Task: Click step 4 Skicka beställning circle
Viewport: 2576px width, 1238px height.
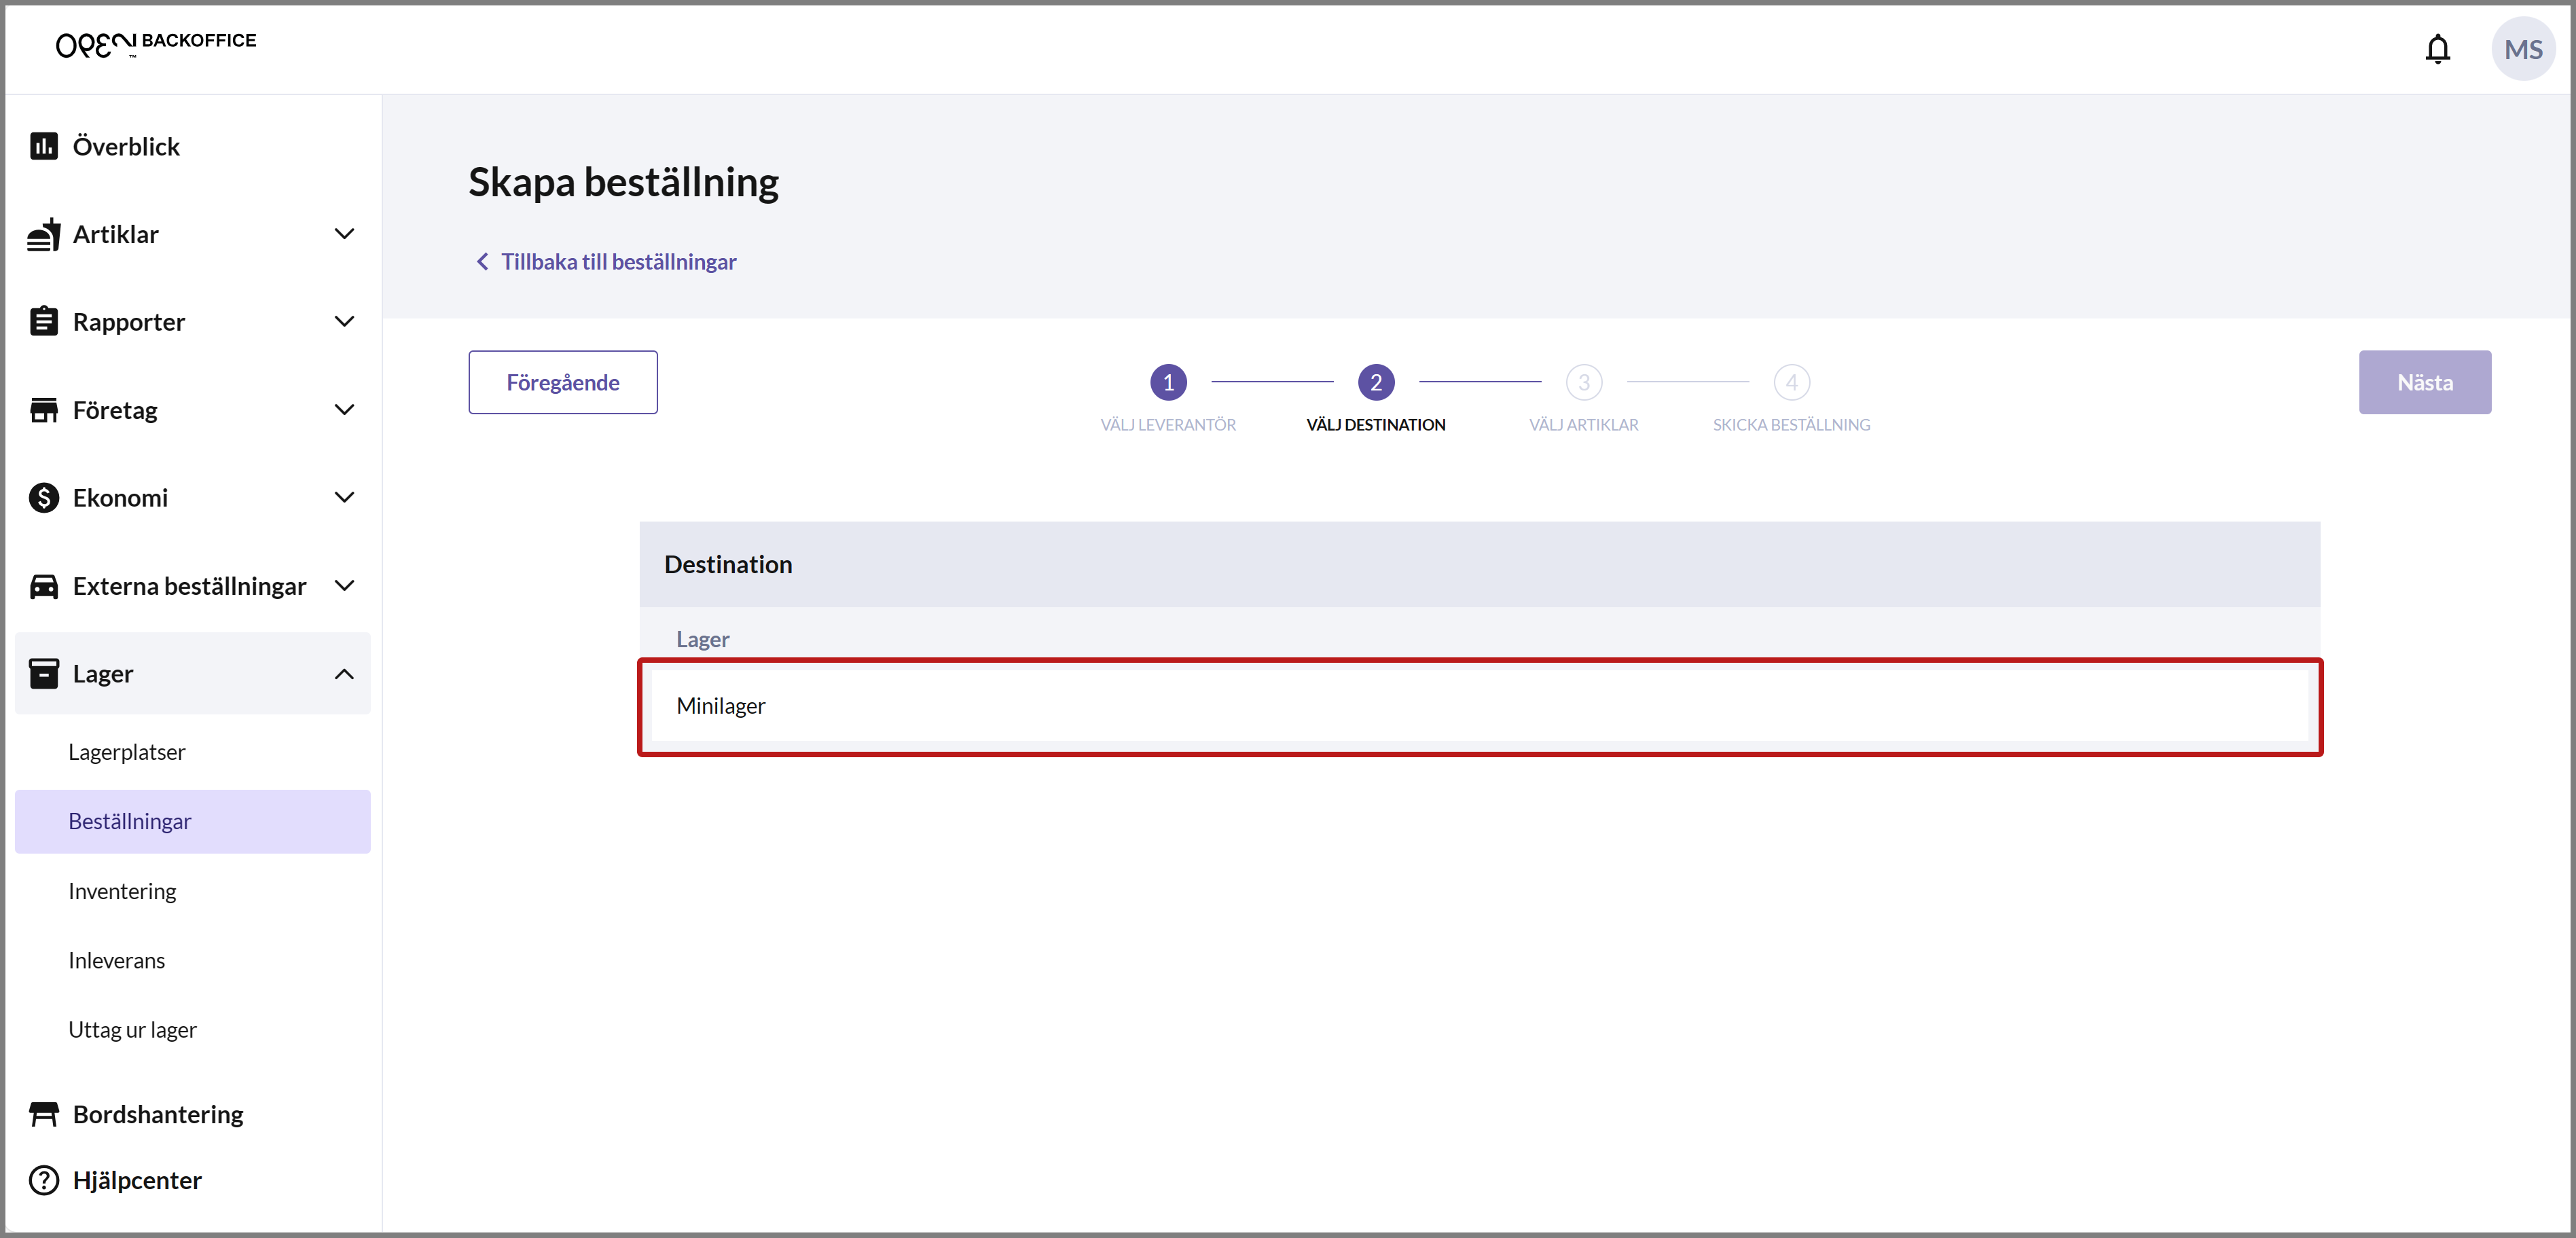Action: pyautogui.click(x=1792, y=382)
